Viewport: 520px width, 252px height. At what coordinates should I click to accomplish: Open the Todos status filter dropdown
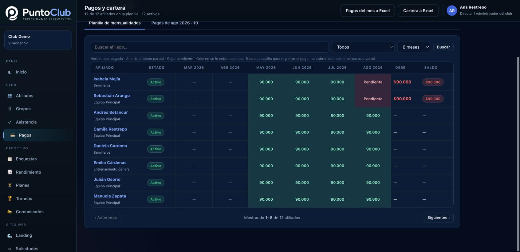click(363, 47)
